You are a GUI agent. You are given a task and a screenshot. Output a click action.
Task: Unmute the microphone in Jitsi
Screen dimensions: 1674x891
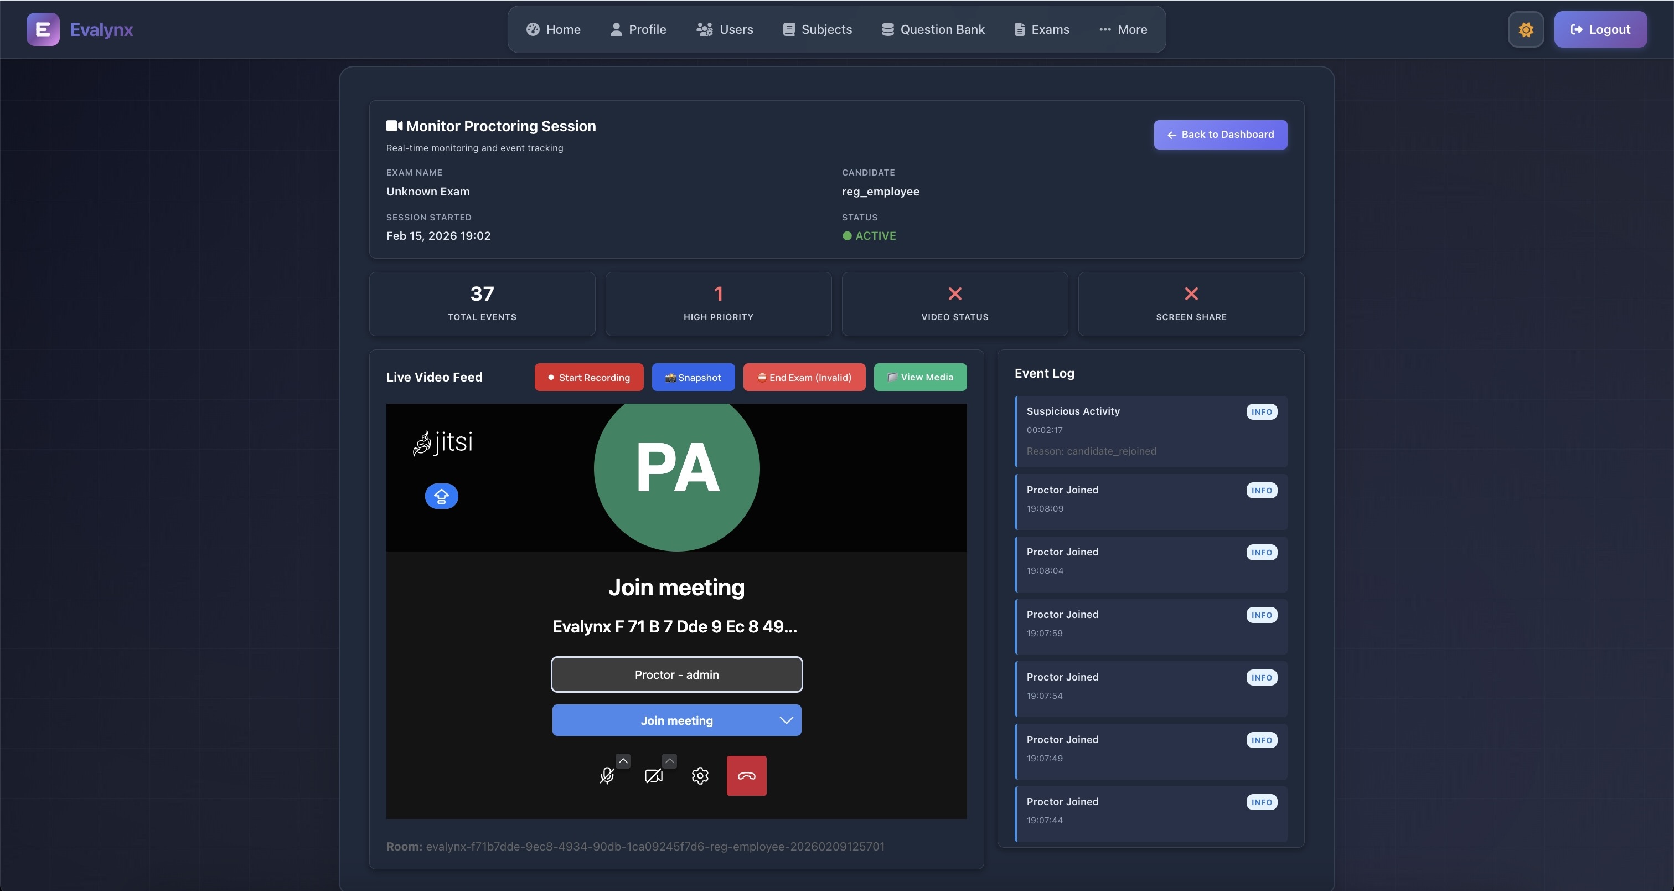tap(606, 775)
